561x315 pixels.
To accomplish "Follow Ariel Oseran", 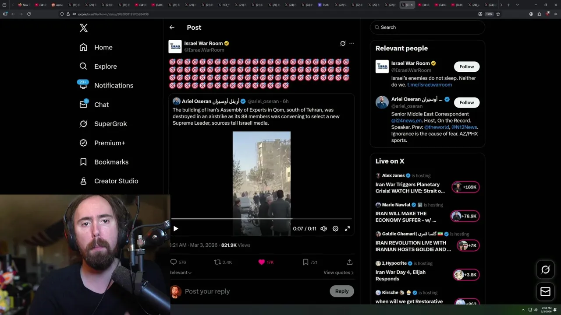I will pos(467,102).
